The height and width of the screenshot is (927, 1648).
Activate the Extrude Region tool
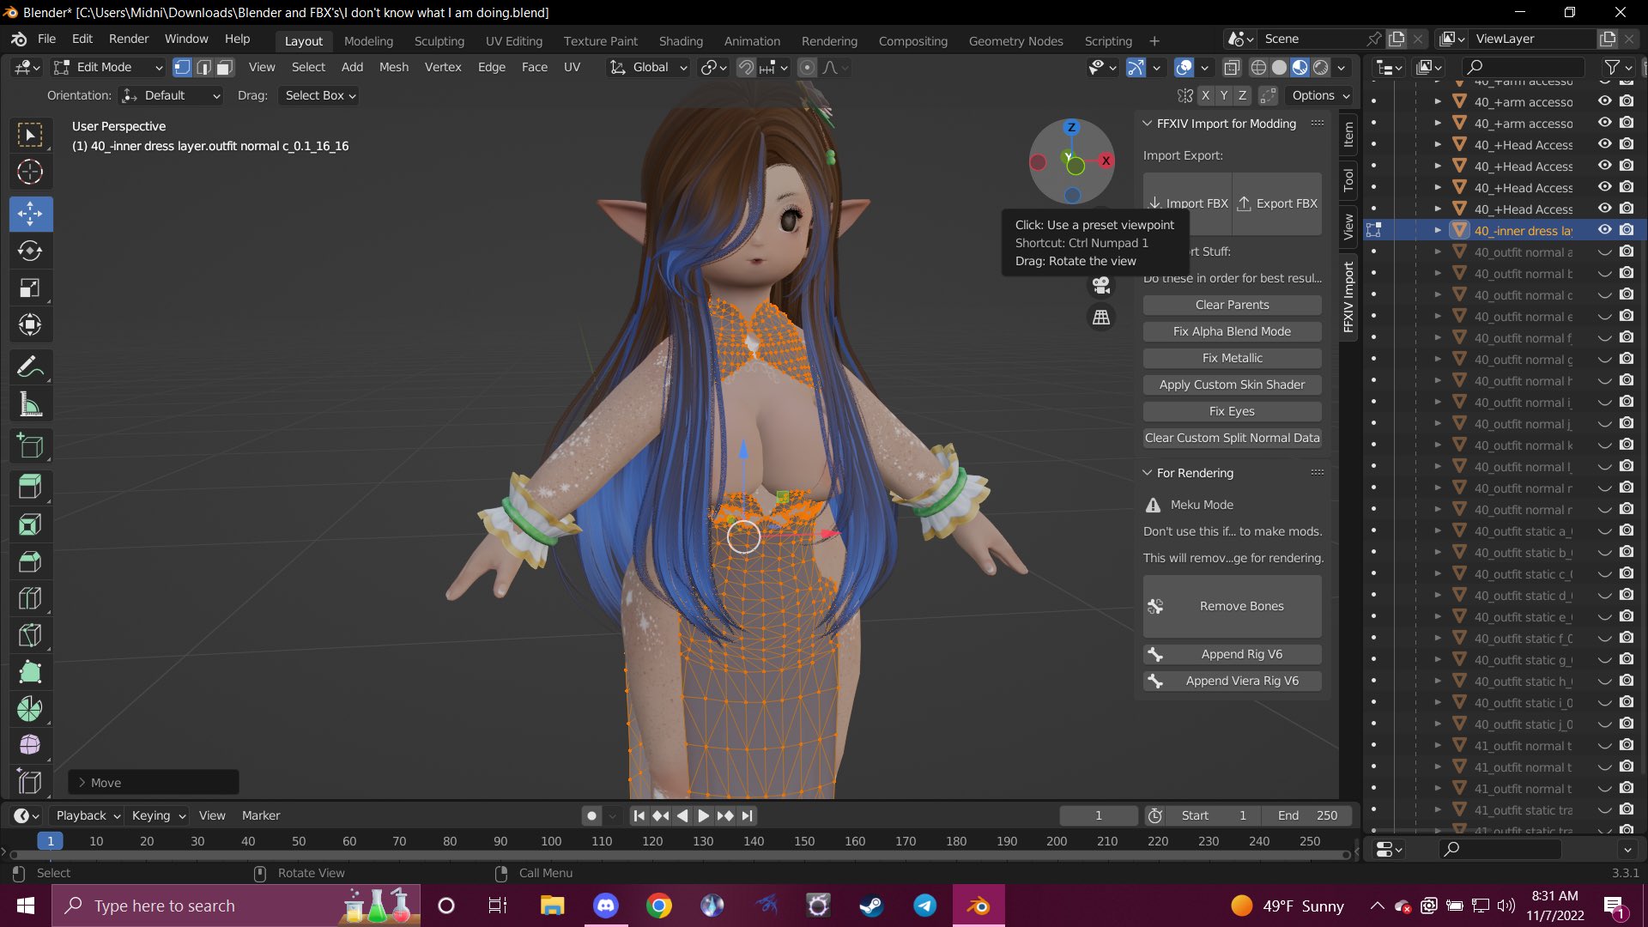tap(31, 486)
